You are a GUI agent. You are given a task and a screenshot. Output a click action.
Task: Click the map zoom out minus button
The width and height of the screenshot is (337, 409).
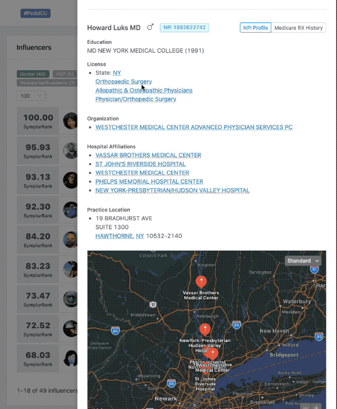(x=306, y=407)
